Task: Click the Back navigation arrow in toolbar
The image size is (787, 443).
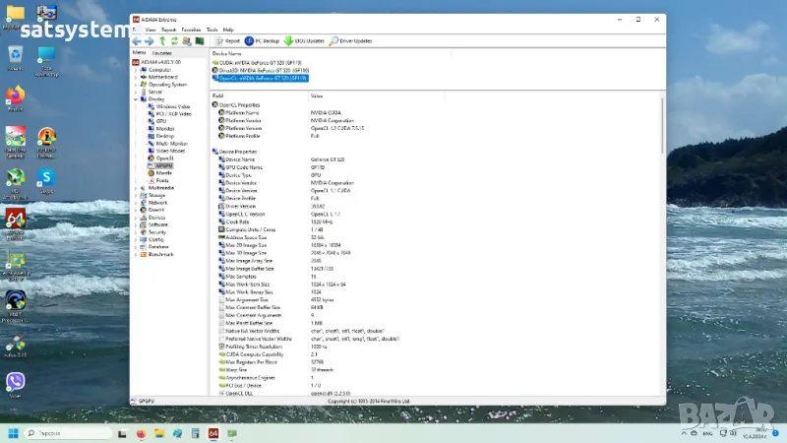Action: [x=137, y=41]
